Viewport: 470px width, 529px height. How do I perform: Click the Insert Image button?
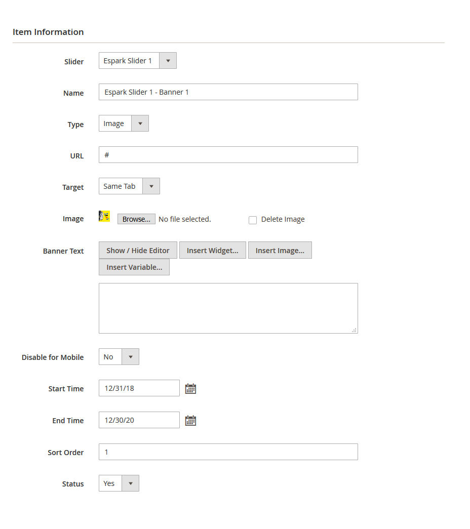[280, 251]
